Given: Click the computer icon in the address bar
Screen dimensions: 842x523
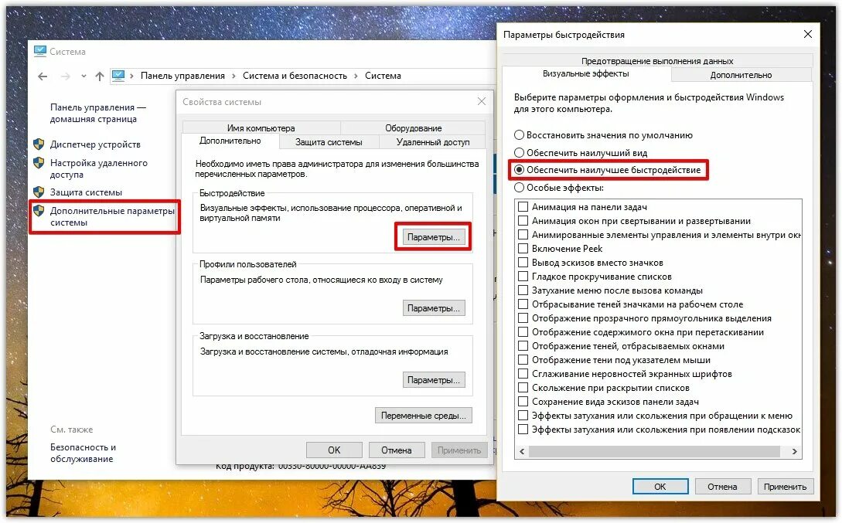Looking at the screenshot, I should pos(118,76).
